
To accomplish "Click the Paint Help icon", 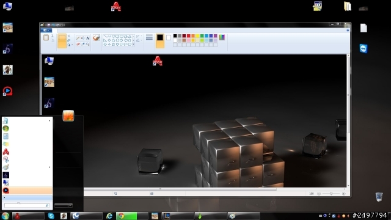I will [x=348, y=30].
